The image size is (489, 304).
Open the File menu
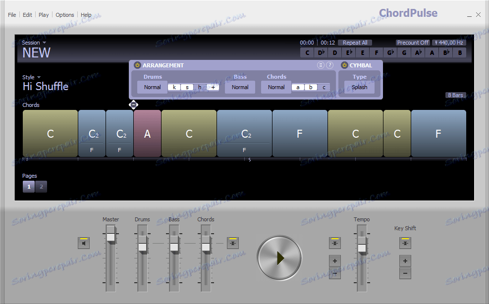coord(12,15)
